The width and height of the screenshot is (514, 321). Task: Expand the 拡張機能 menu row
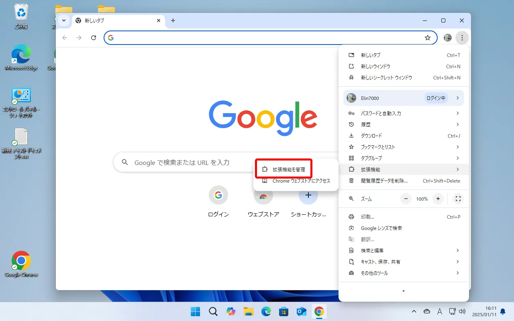pos(404,169)
